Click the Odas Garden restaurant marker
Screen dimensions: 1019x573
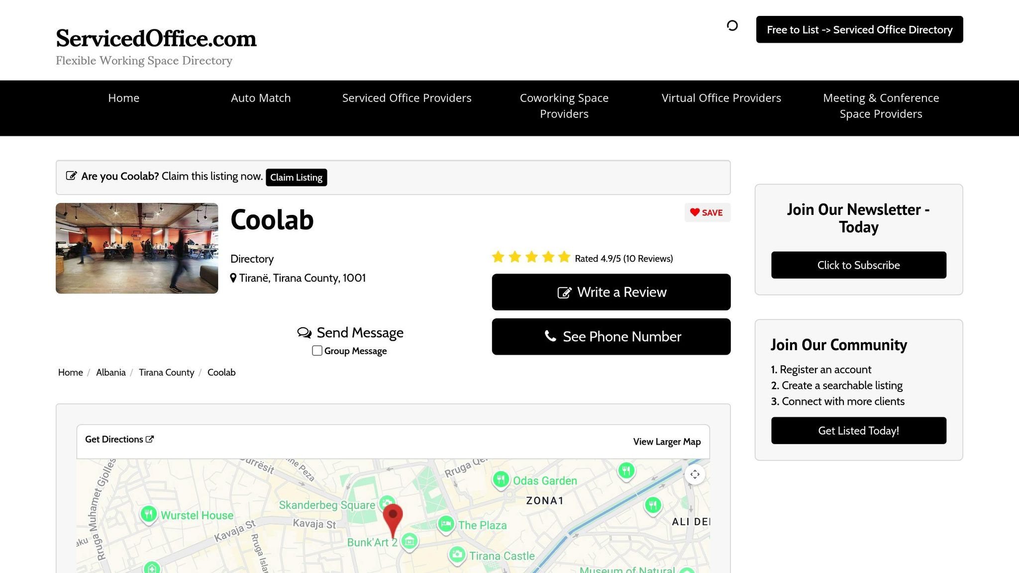click(x=501, y=479)
